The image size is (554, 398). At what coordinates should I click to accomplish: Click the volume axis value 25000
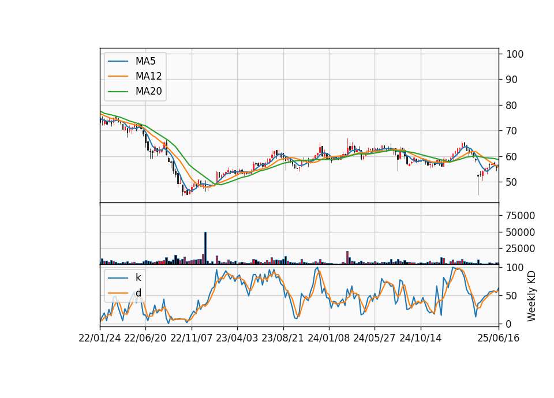coord(521,249)
